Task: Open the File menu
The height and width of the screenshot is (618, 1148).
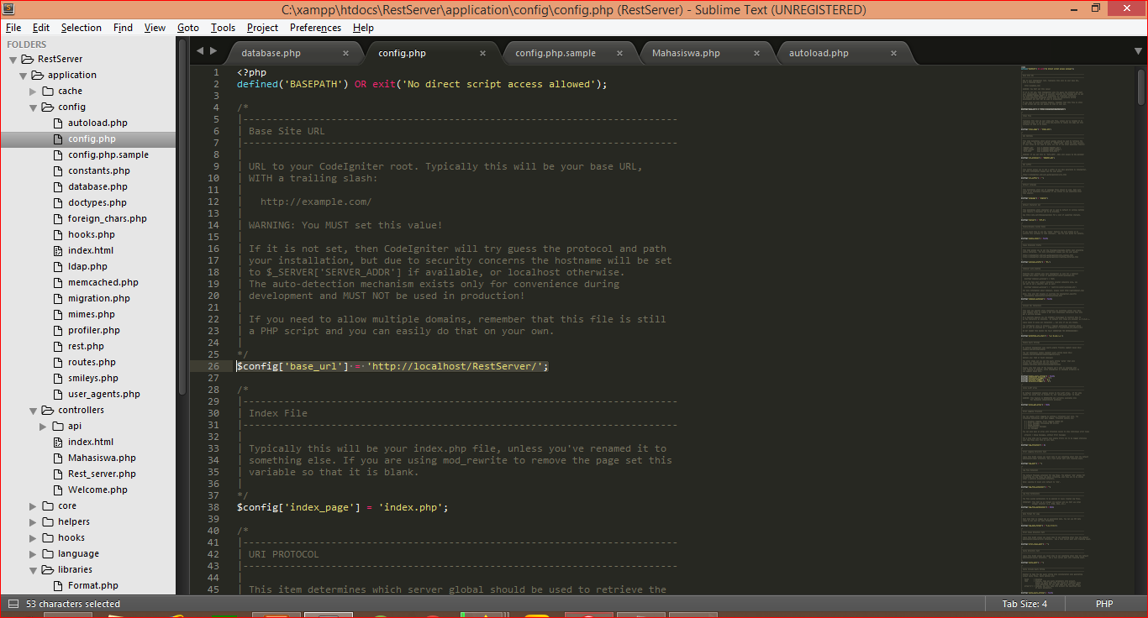Action: coord(13,28)
